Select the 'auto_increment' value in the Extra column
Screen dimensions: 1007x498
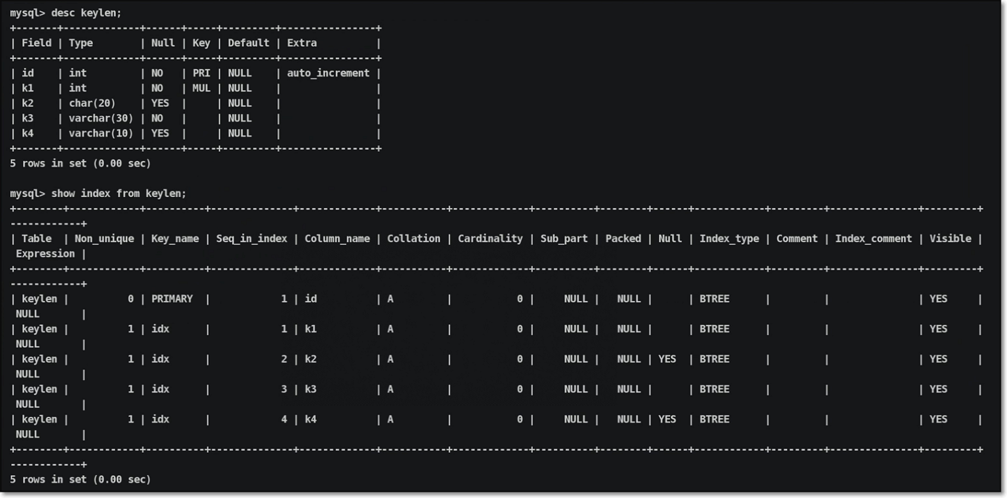coord(328,73)
